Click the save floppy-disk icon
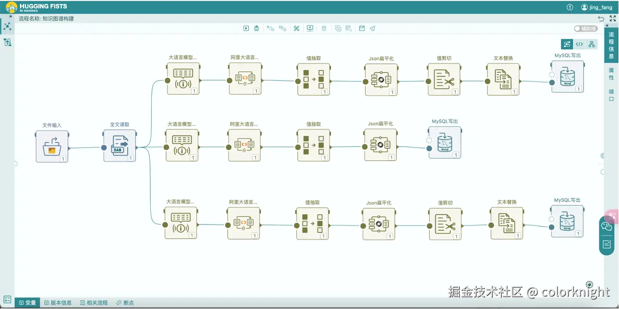 (x=362, y=28)
